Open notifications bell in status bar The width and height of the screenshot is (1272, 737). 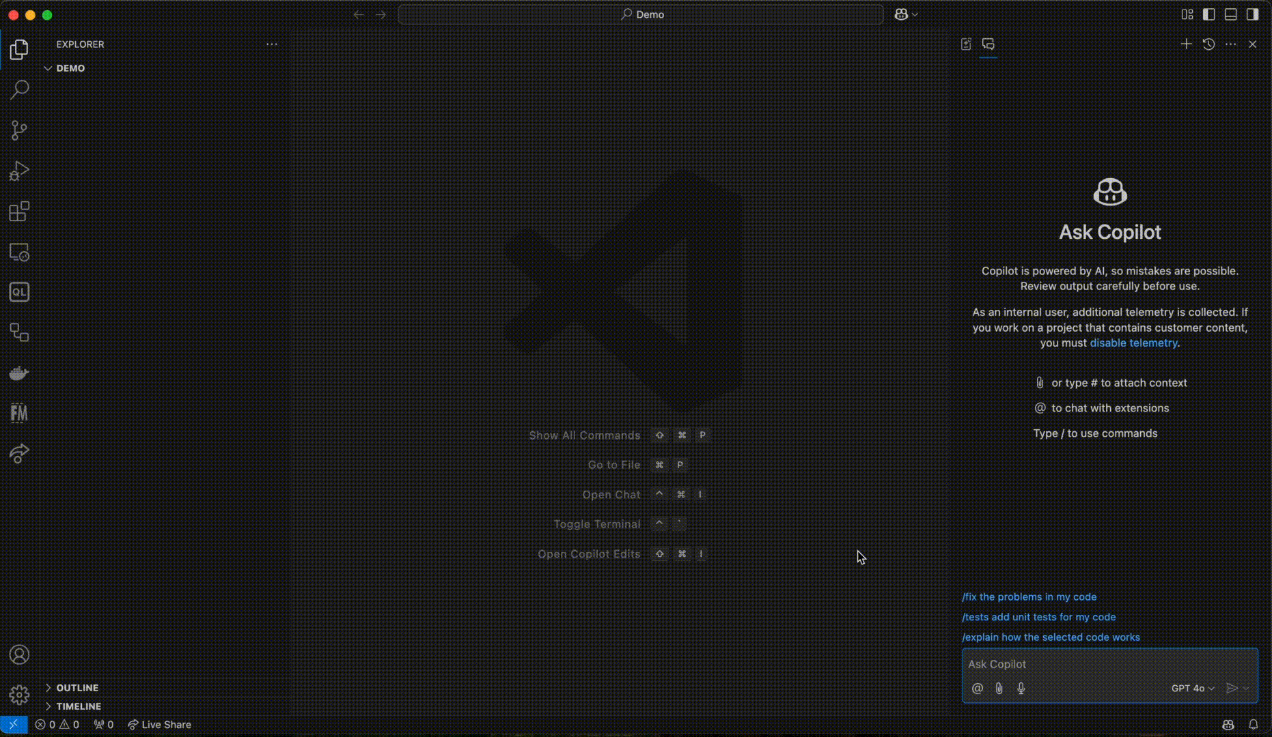(x=1254, y=725)
